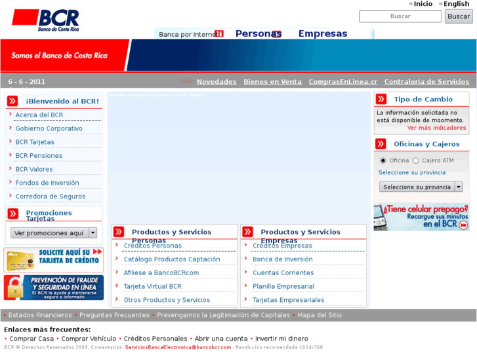Switch to the Empresas tab
The width and height of the screenshot is (477, 357).
(x=323, y=33)
